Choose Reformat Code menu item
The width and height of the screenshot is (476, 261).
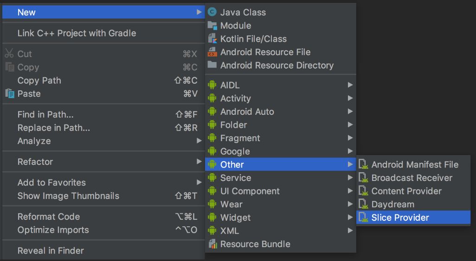pos(49,217)
